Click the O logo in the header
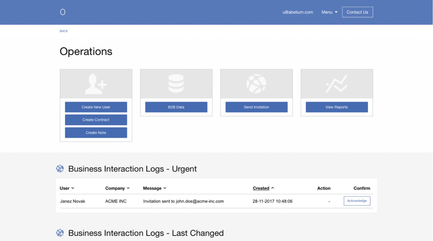Image resolution: width=433 pixels, height=241 pixels. 63,12
